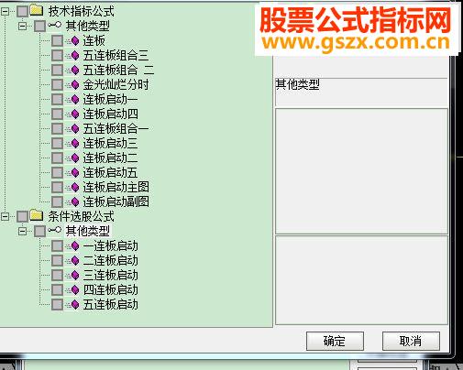The image size is (463, 370).
Task: Check 其他类型 box under 技术指标公式
Action: [39, 26]
